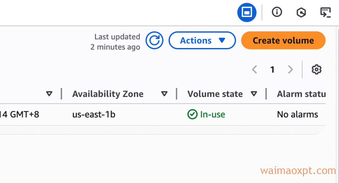Viewport: 339px width, 183px height.
Task: Sort using the leftmost column arrow
Action: coord(49,94)
